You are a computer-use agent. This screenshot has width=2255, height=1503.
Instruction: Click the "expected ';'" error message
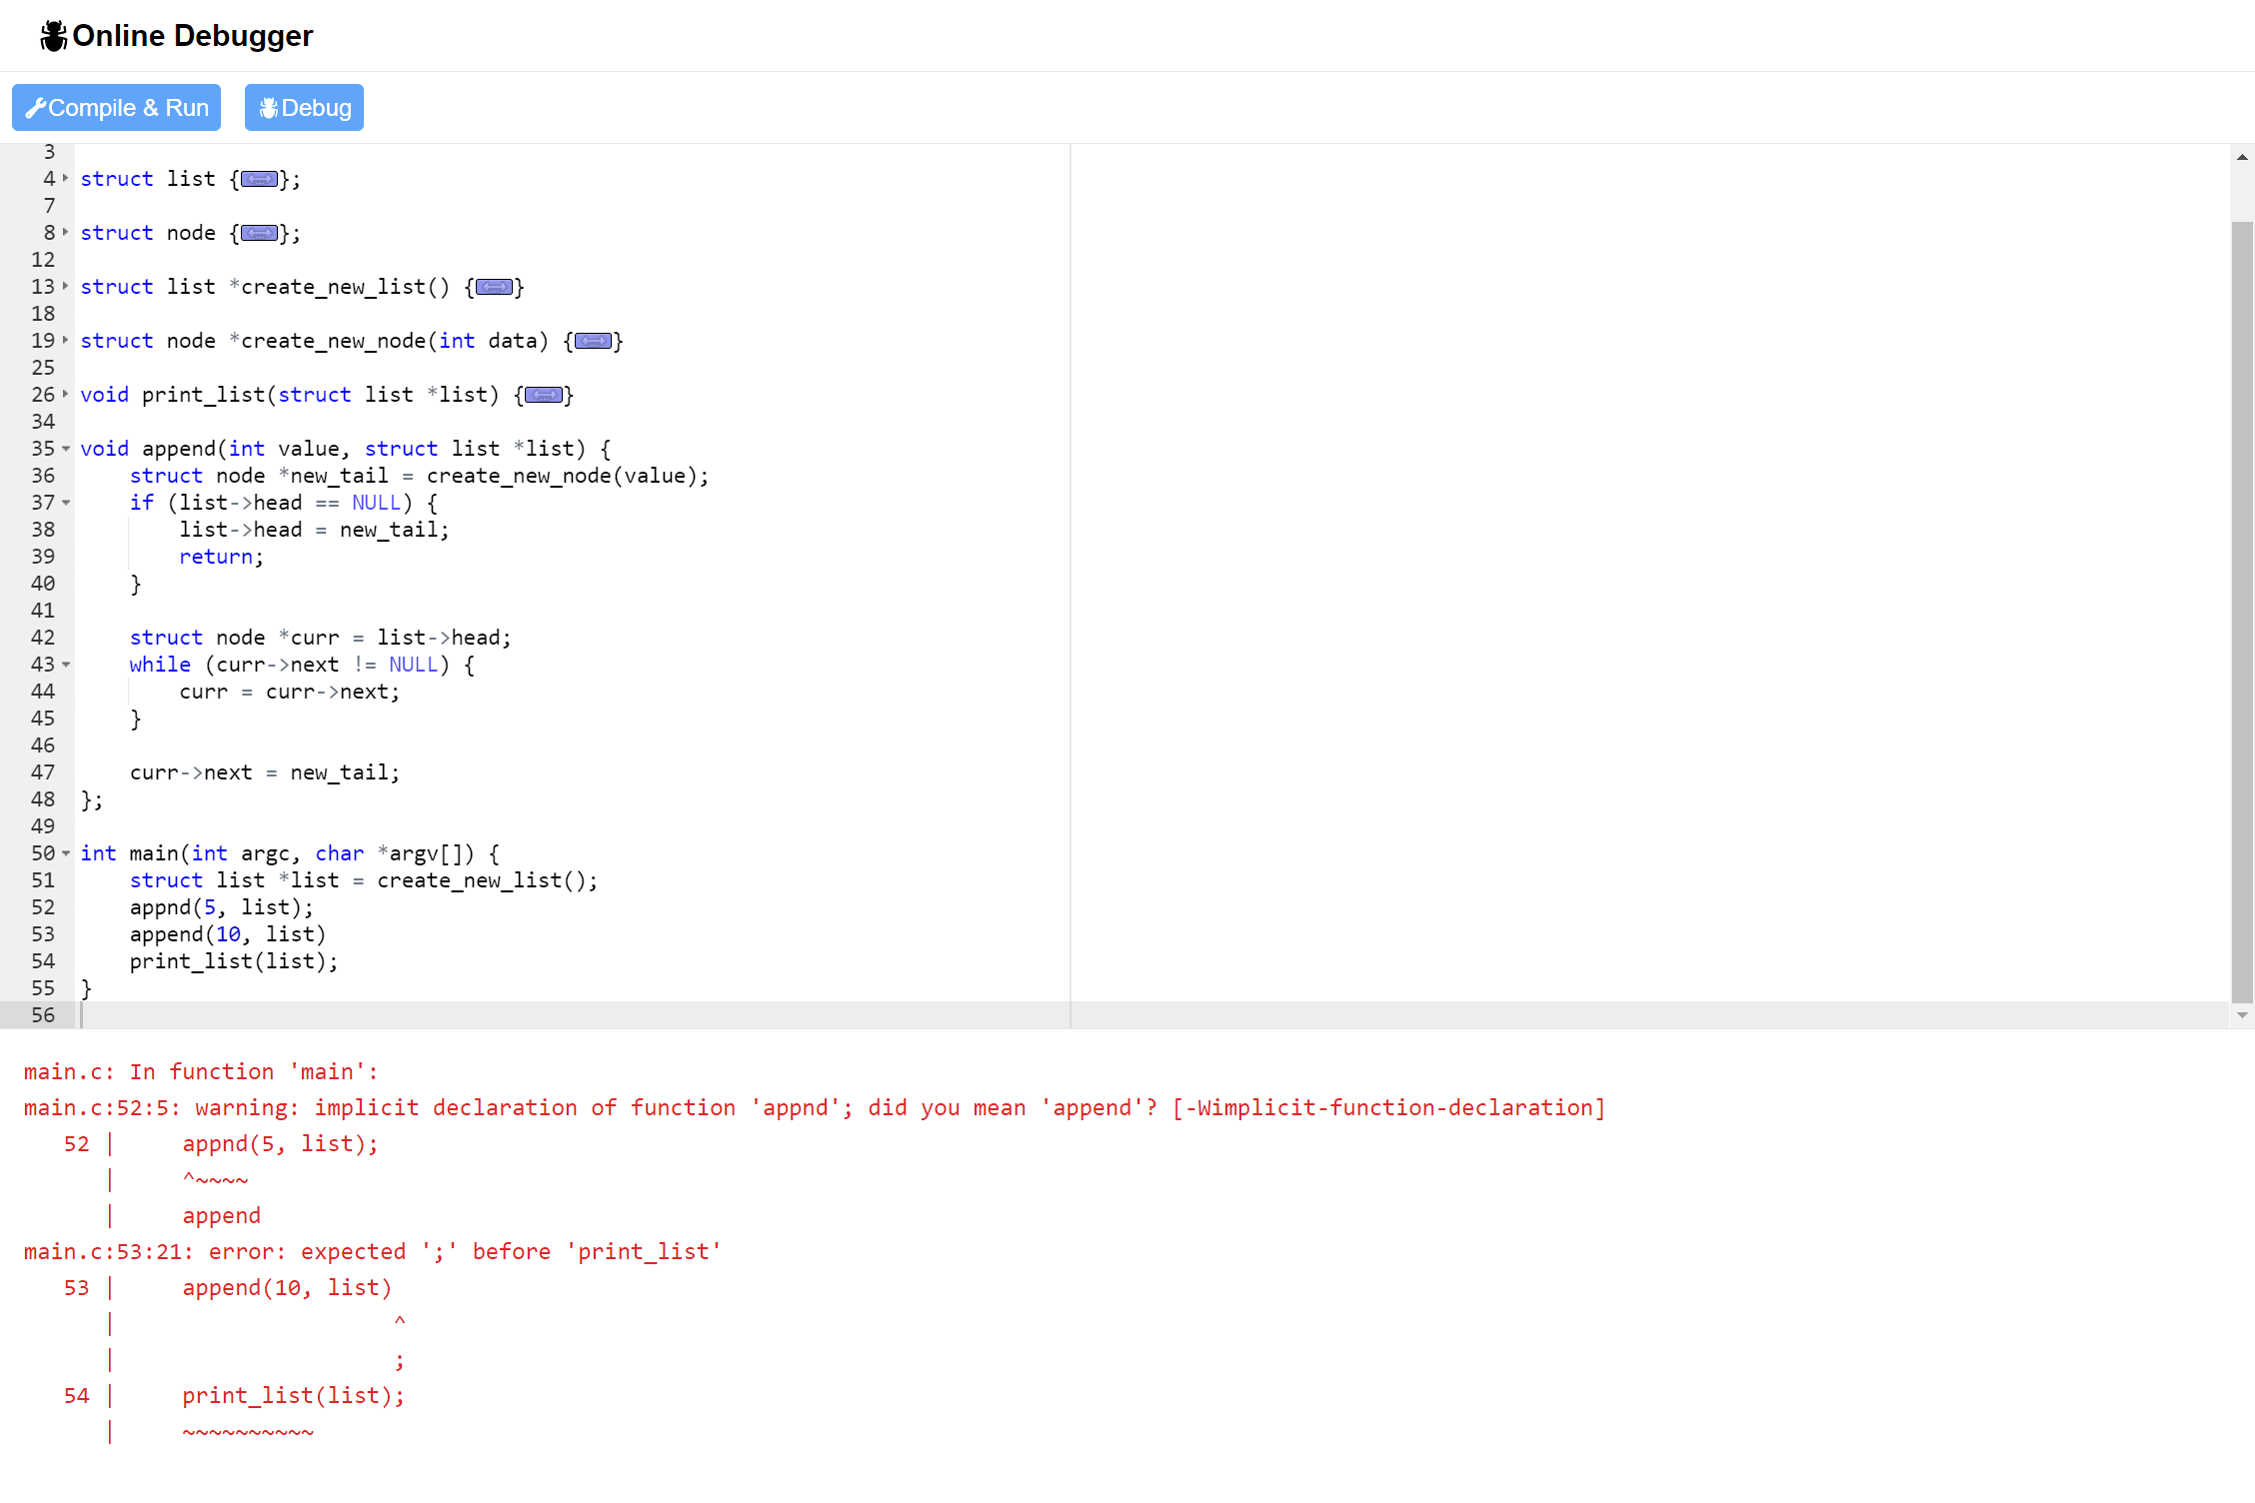[x=373, y=1252]
